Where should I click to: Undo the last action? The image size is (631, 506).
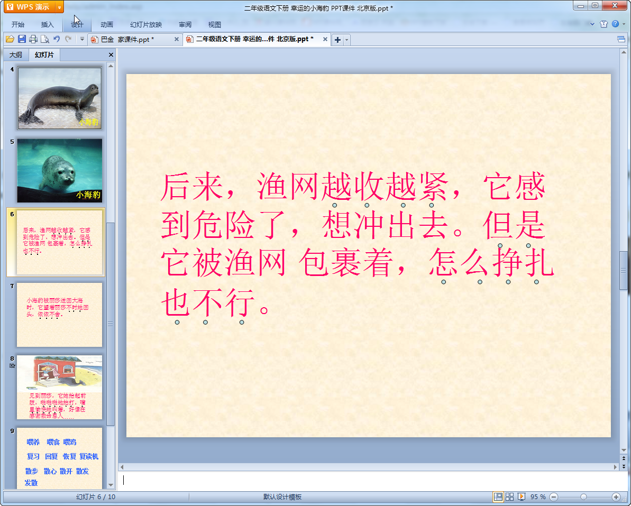point(57,39)
